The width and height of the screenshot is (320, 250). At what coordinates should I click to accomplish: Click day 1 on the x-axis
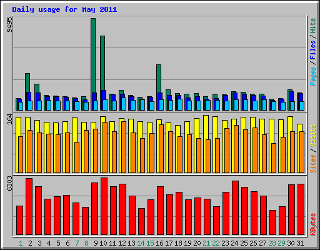point(21,243)
